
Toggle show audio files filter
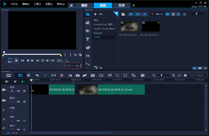point(145,14)
